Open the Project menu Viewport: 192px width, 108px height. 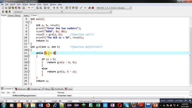[25, 4]
